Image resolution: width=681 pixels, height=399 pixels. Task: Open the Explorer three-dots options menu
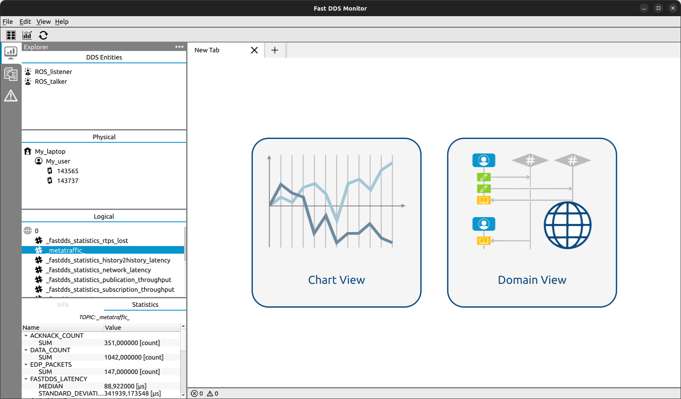[179, 47]
